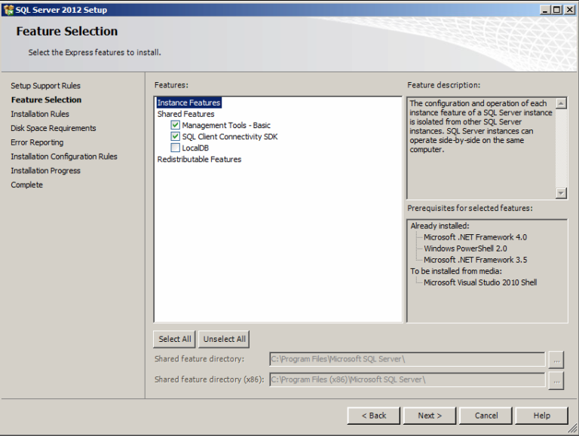Select Instance Features tree node
579x436 pixels.
tap(188, 103)
